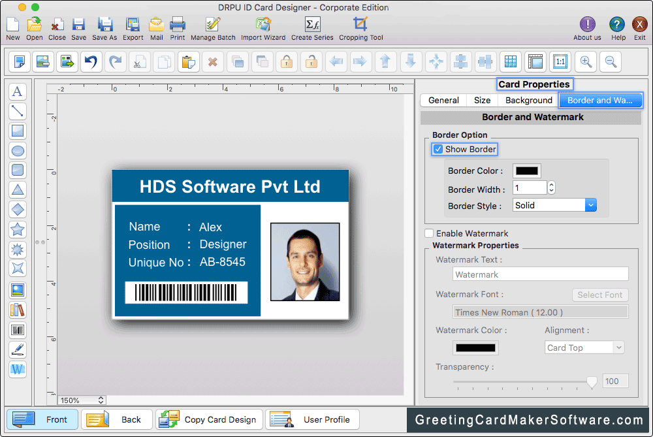Open the About us dialog
The width and height of the screenshot is (653, 437).
(x=587, y=25)
